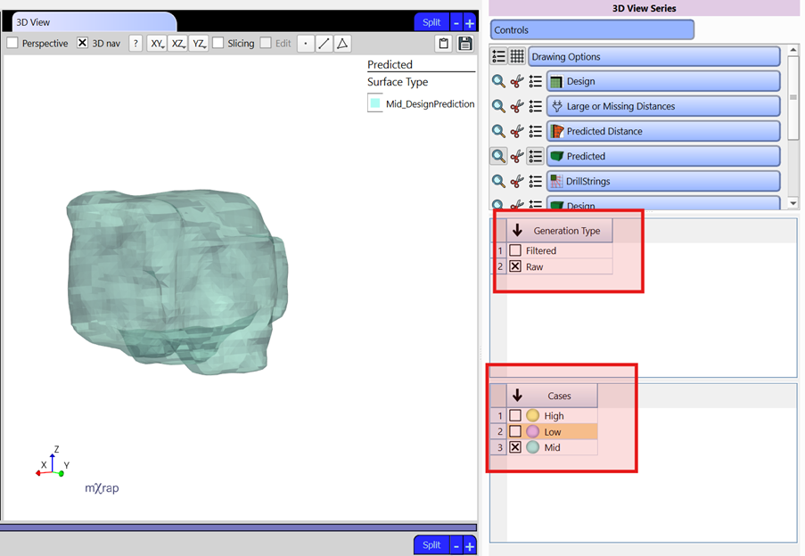Image resolution: width=805 pixels, height=556 pixels.
Task: Click the save icon in 3D View toolbar
Action: pyautogui.click(x=466, y=43)
